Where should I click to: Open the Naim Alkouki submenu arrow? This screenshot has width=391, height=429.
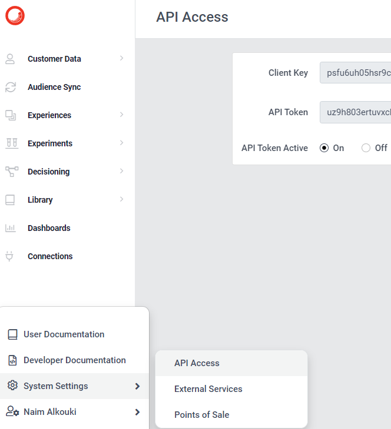(x=137, y=412)
